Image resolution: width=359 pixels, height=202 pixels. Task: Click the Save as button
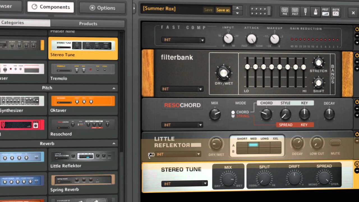[x=223, y=10]
